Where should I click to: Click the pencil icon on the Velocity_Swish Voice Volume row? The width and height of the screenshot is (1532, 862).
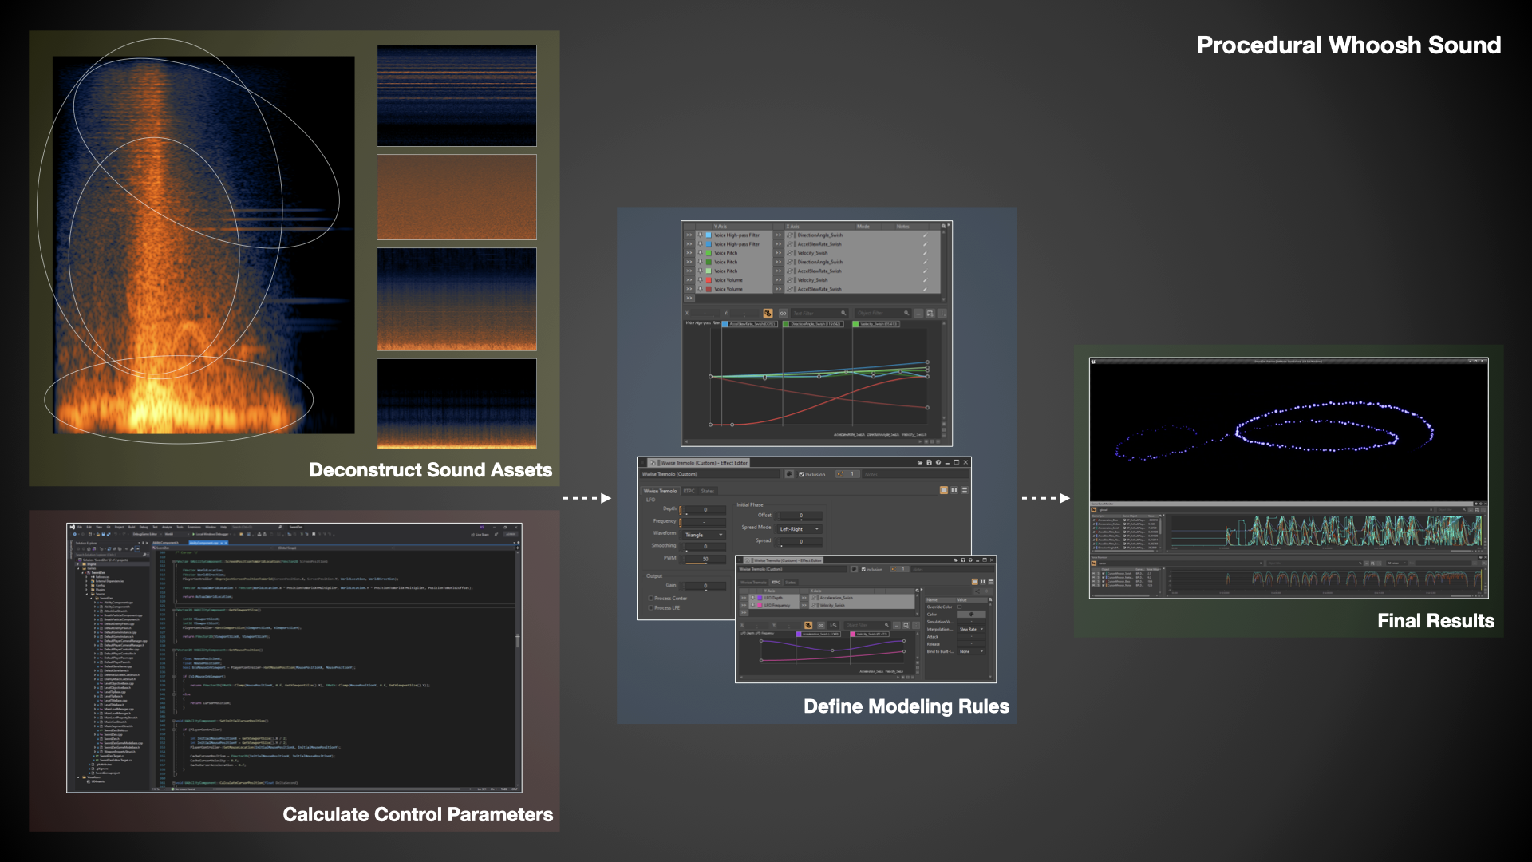click(925, 280)
